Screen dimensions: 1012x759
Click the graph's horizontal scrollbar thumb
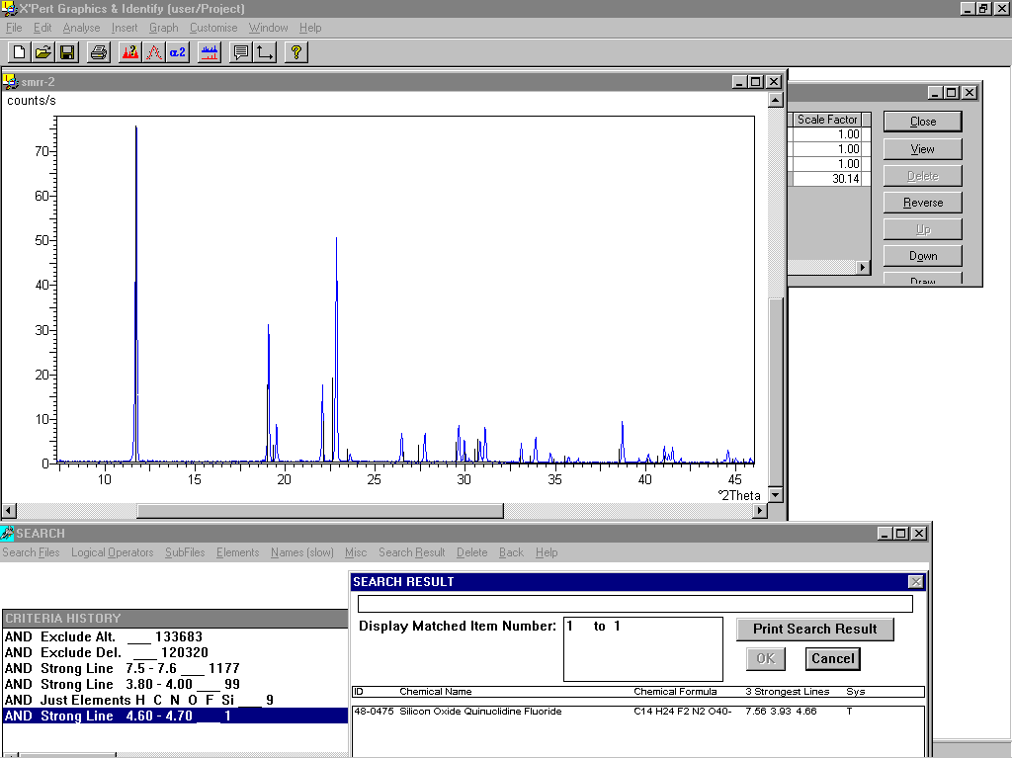pos(319,511)
